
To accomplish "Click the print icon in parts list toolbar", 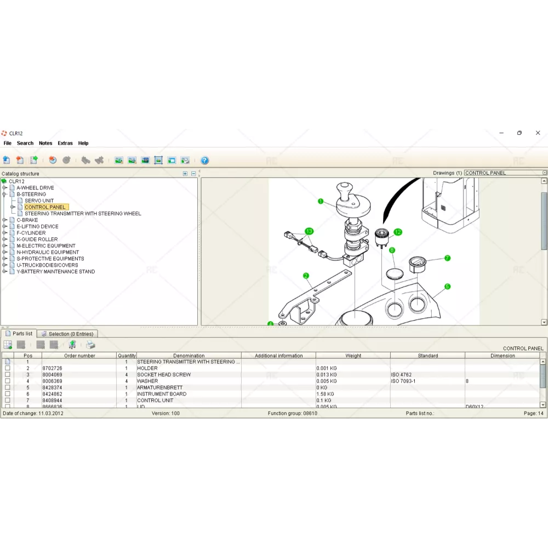I will 91,345.
